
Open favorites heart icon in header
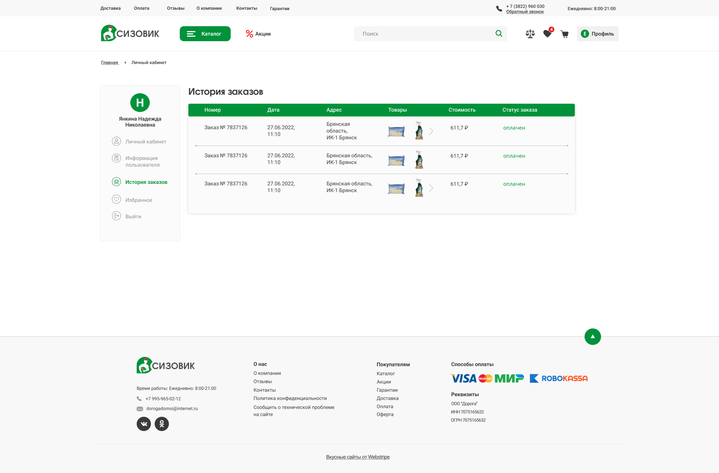[x=547, y=34]
